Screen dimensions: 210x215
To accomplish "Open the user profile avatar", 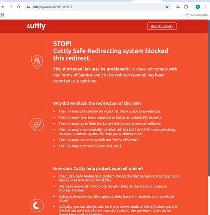I will tap(198, 7).
